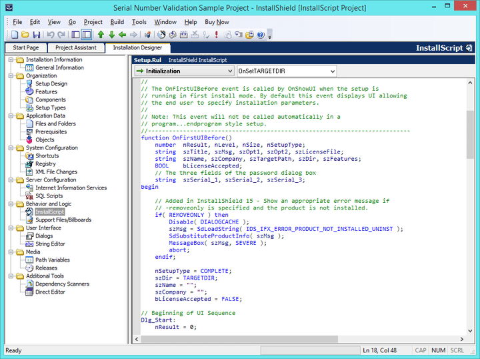This screenshot has height=359, width=480.
Task: Toggle the view list pane toolbar button
Action: tap(75, 35)
